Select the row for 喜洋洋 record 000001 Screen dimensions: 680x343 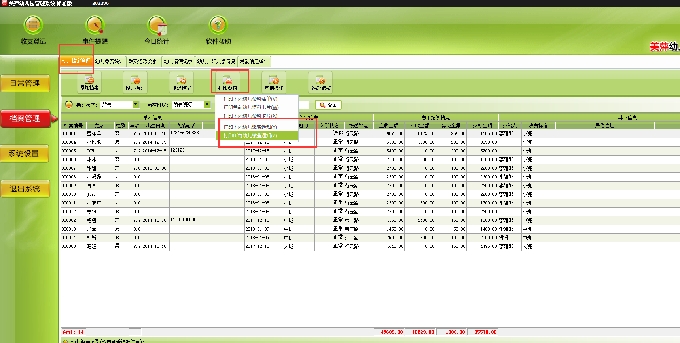pos(94,133)
